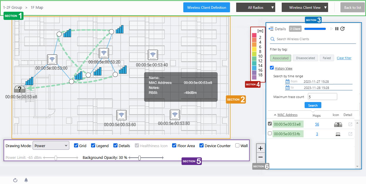Open detail icon for client 00:00:5e:00:53:e8
366x184 pixels.
[x=350, y=124]
